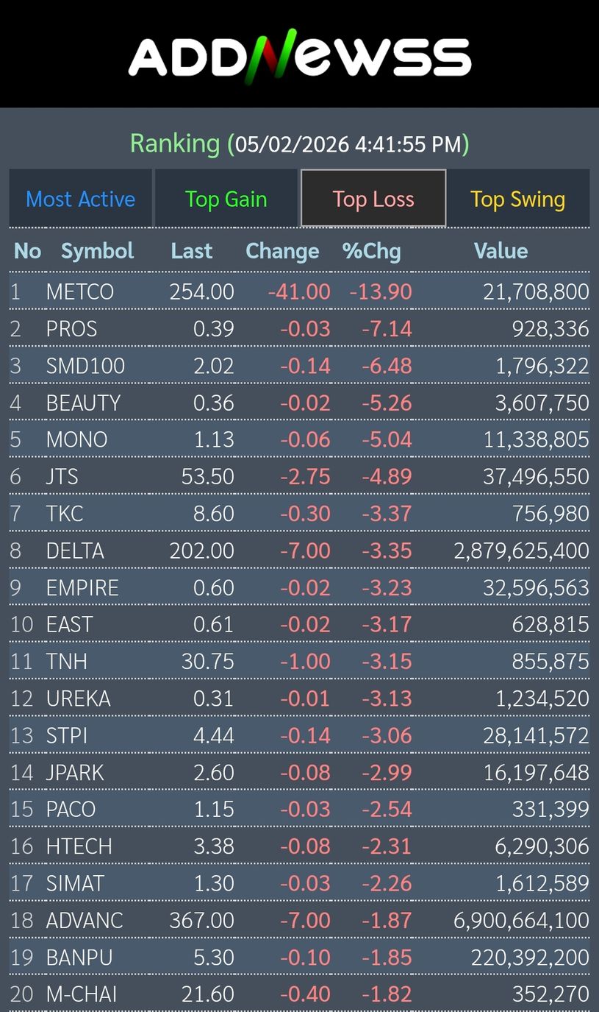This screenshot has height=1012, width=599.
Task: Click the Symbol column header
Action: (x=97, y=251)
